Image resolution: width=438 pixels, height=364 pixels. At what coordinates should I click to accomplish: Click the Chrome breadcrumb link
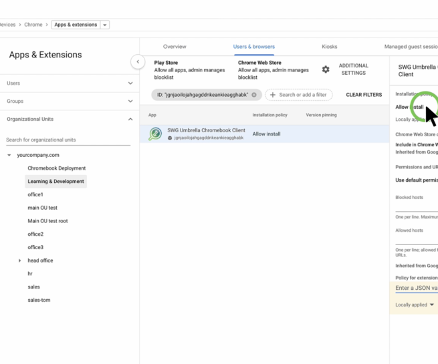point(33,25)
